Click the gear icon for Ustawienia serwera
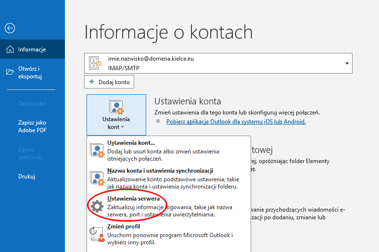The width and height of the screenshot is (379, 252). point(97,206)
